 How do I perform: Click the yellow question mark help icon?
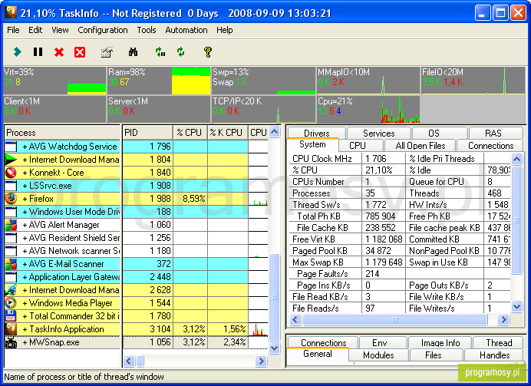[x=208, y=52]
